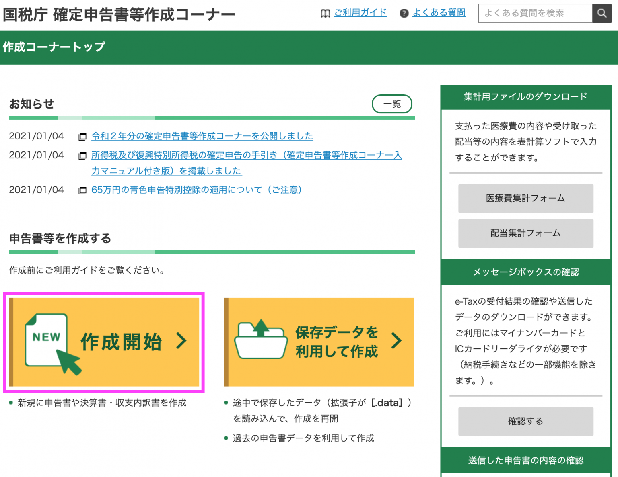Start with the 作成開始 button
The width and height of the screenshot is (618, 477).
tap(104, 342)
